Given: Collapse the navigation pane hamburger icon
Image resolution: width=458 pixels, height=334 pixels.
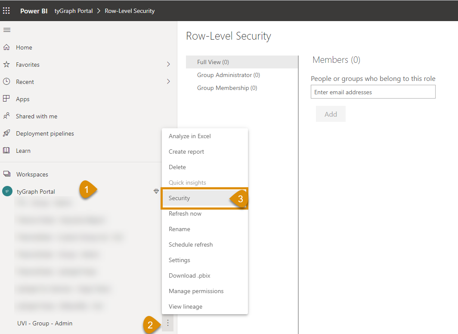Looking at the screenshot, I should (x=7, y=30).
